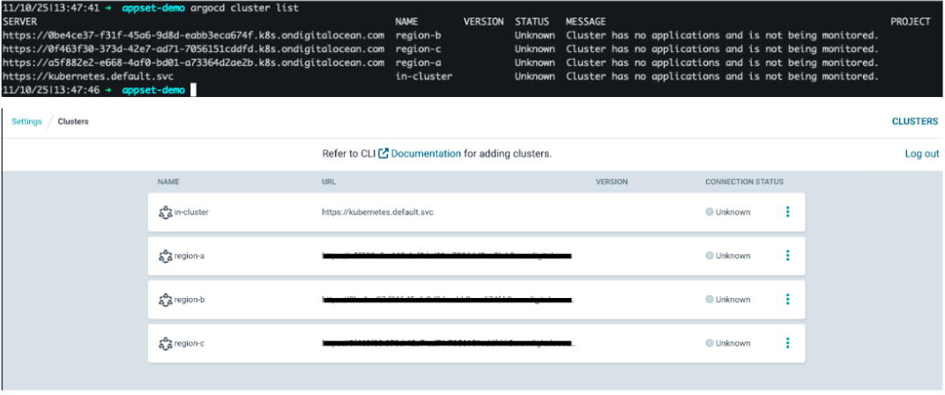
Task: Click the region-c cluster icon
Action: (165, 343)
